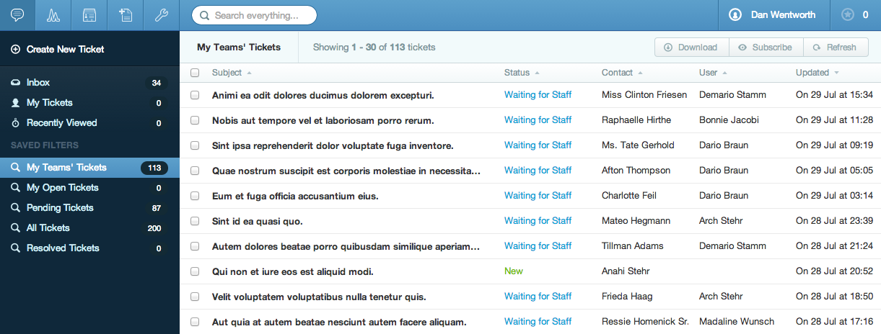Click the Inbox count badge 34

click(156, 83)
